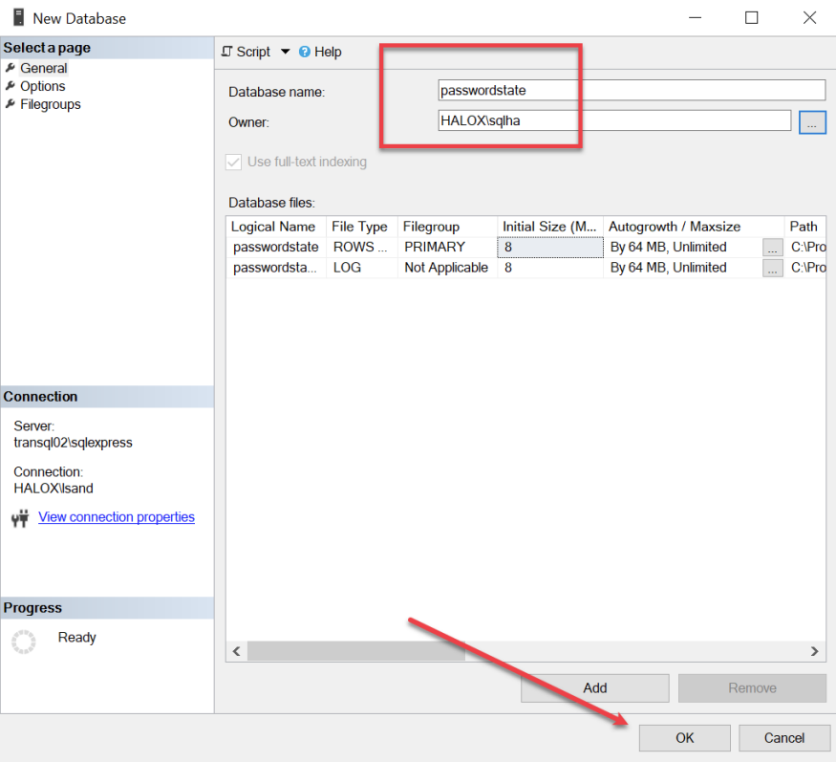Click the LOG file path cell

pos(806,268)
